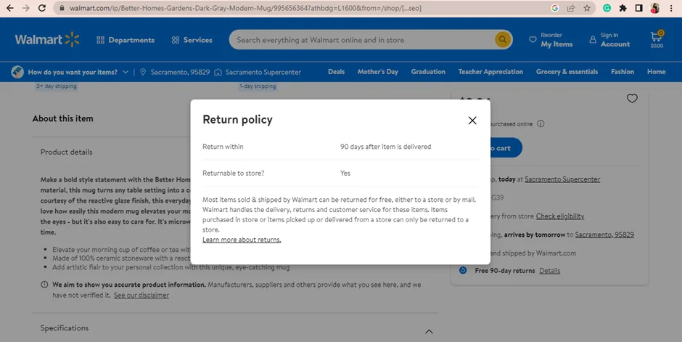Click 'Returnable to store?' label
The image size is (682, 342).
233,173
